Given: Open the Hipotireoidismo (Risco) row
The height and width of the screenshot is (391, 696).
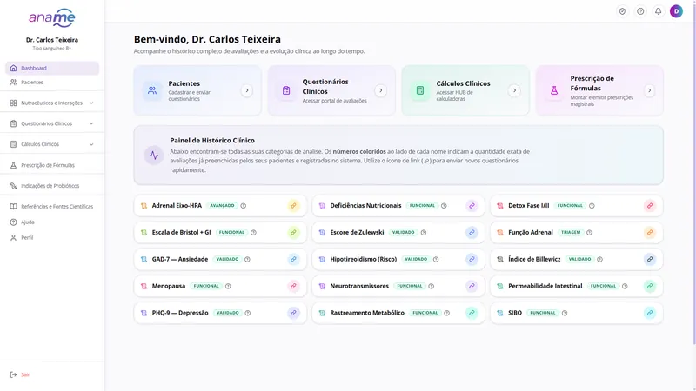Looking at the screenshot, I should pyautogui.click(x=398, y=259).
